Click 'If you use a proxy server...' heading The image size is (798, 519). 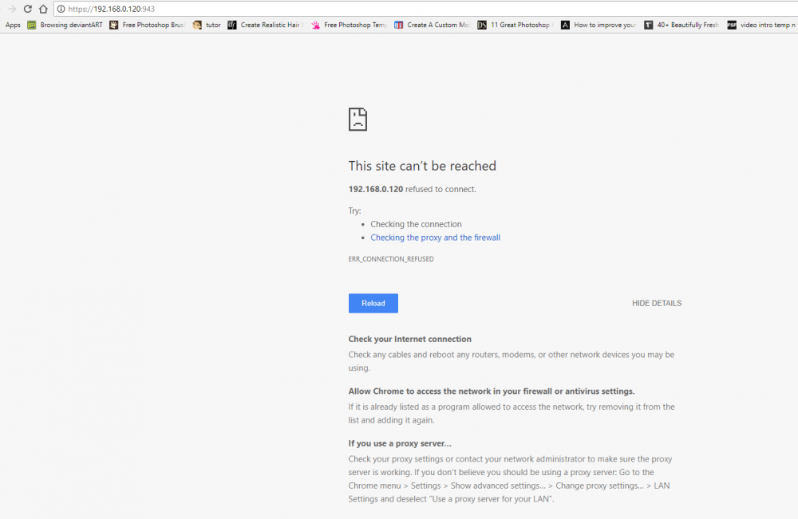(x=400, y=443)
